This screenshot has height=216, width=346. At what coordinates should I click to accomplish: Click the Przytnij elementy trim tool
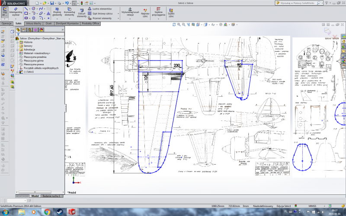pos(57,12)
